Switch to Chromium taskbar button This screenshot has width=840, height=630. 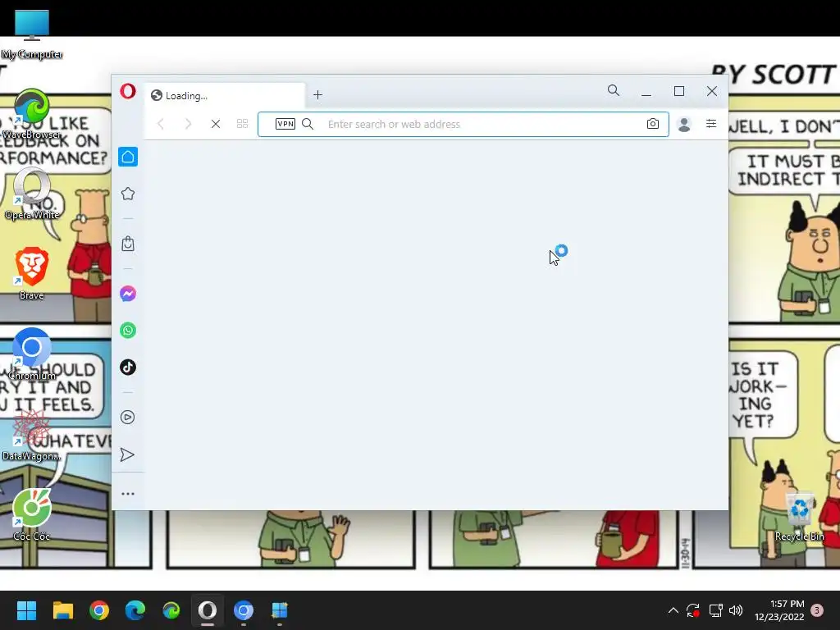pyautogui.click(x=243, y=610)
